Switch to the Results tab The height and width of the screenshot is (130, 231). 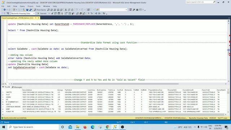tap(6, 87)
